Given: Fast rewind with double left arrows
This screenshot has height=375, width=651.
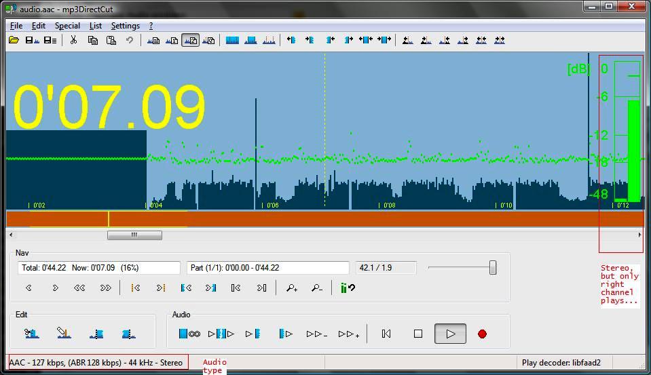Looking at the screenshot, I should pos(79,288).
